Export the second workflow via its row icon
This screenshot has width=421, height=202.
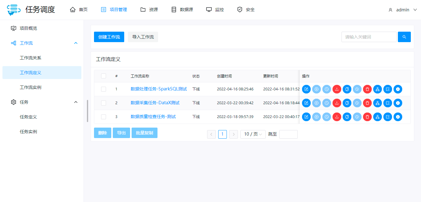(388, 103)
